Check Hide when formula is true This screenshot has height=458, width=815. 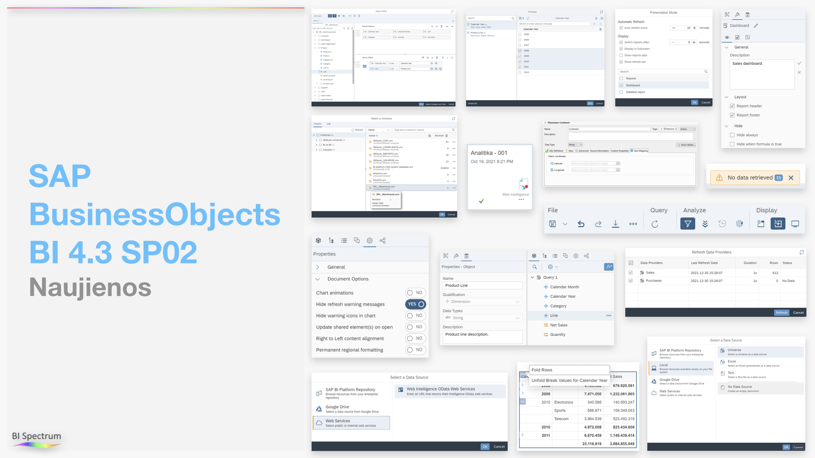(732, 144)
